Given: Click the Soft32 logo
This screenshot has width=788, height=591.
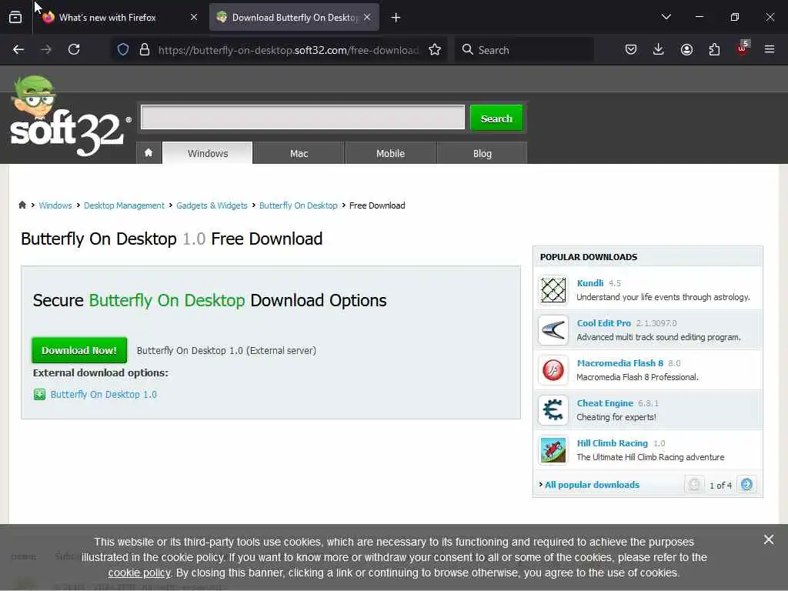Looking at the screenshot, I should click(x=69, y=117).
